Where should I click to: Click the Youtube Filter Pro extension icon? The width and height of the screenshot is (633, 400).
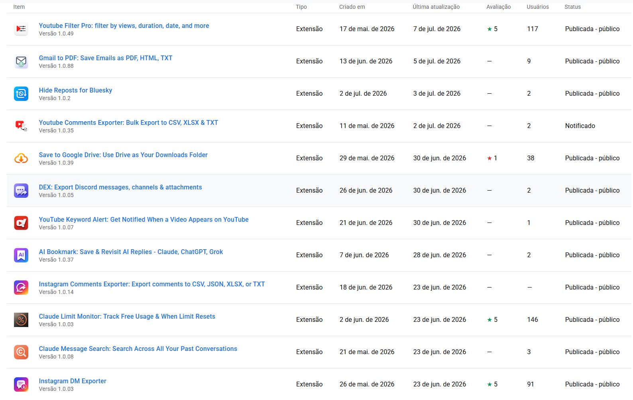pos(21,29)
